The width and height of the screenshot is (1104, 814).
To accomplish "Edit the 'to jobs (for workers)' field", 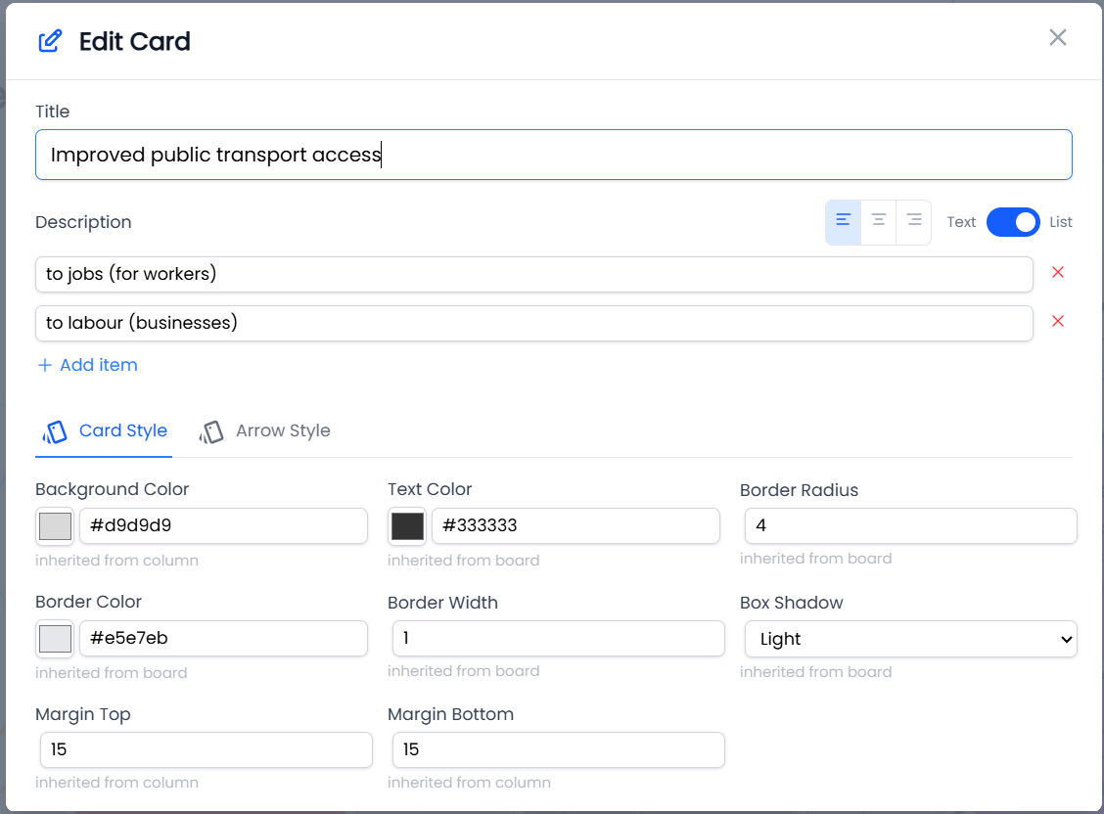I will coord(533,274).
